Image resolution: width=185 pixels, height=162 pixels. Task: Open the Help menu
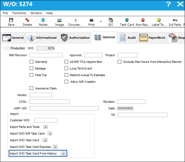click(50, 13)
